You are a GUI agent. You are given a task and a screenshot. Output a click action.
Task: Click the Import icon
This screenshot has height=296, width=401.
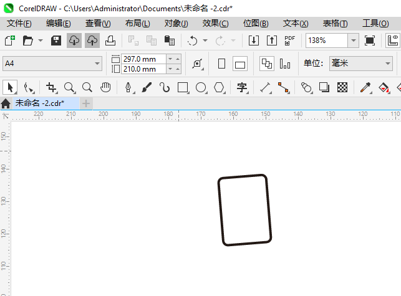click(x=254, y=41)
